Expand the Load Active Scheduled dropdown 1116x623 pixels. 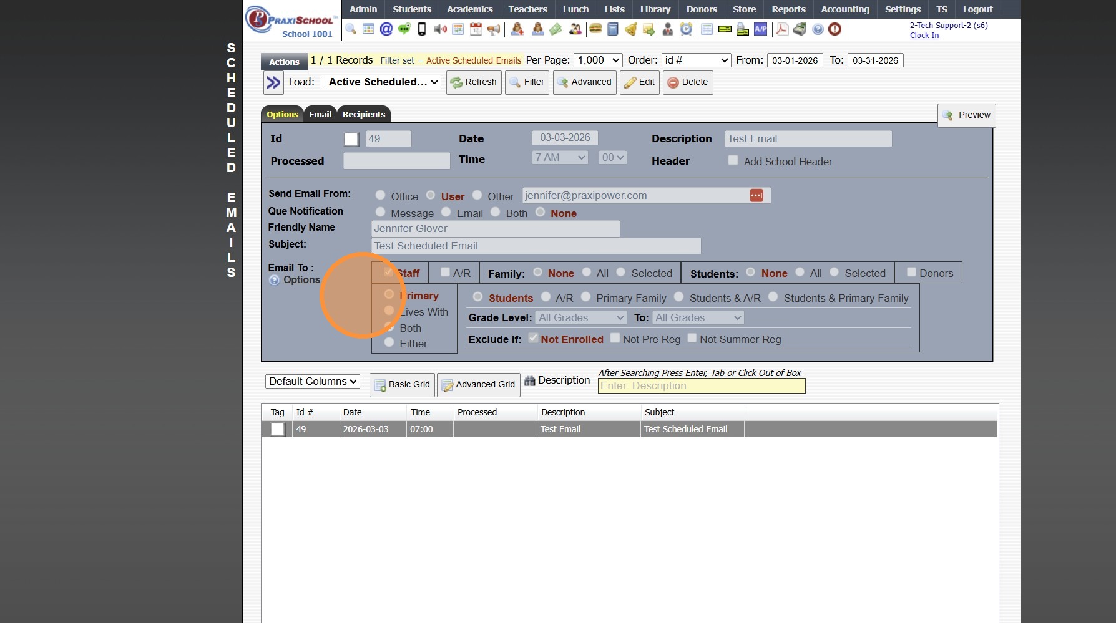(380, 82)
